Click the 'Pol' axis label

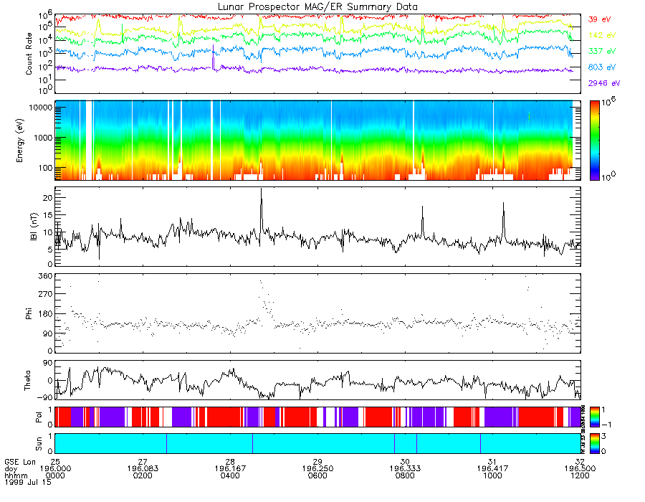(x=39, y=417)
